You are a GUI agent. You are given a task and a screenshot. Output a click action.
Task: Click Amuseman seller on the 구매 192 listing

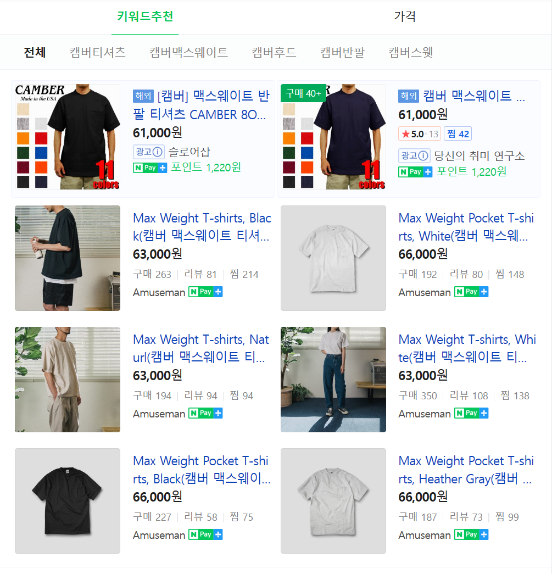click(425, 292)
